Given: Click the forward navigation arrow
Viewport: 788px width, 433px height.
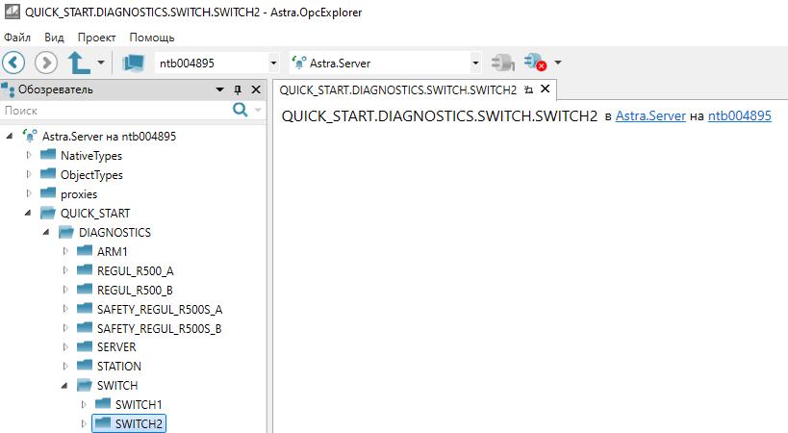Looking at the screenshot, I should pos(45,63).
